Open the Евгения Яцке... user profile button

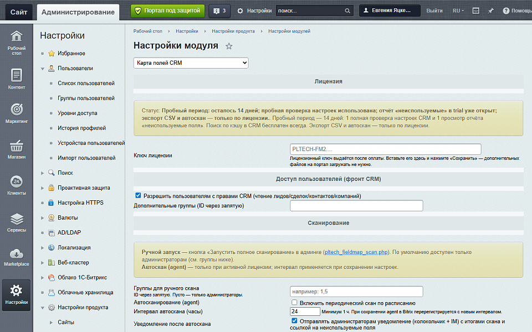tap(390, 11)
